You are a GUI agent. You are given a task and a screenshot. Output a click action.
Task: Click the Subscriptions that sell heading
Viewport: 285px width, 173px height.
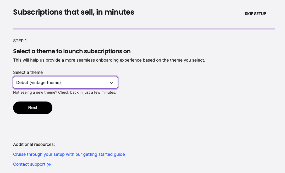point(74,12)
